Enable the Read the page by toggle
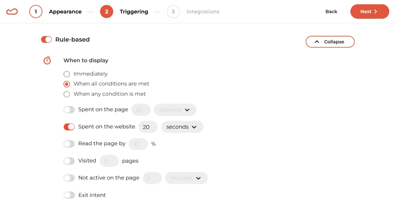The image size is (395, 208). tap(69, 144)
